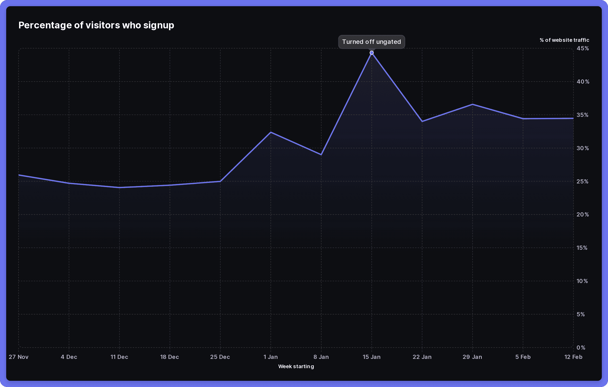Select the 25 Dec date label
This screenshot has height=387, width=608.
point(220,357)
